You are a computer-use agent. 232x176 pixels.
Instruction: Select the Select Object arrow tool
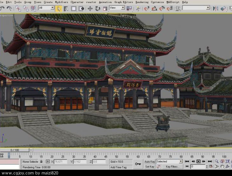pyautogui.click(x=58, y=9)
